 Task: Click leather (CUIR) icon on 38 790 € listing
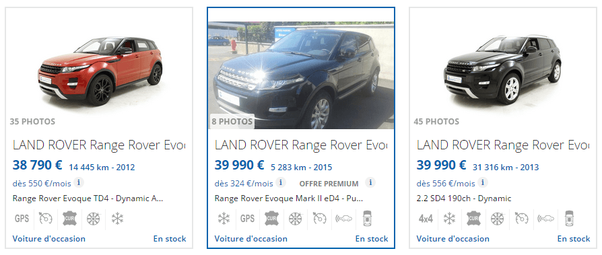69,219
